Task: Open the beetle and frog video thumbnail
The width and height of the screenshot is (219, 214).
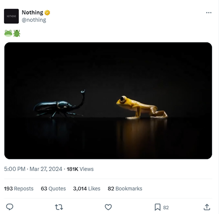Action: (108, 101)
